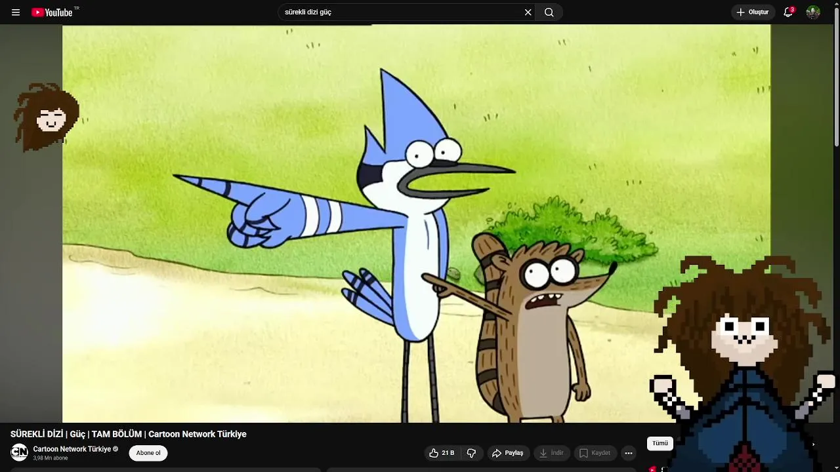Click the İndir download button
This screenshot has width=840, height=472.
551,453
